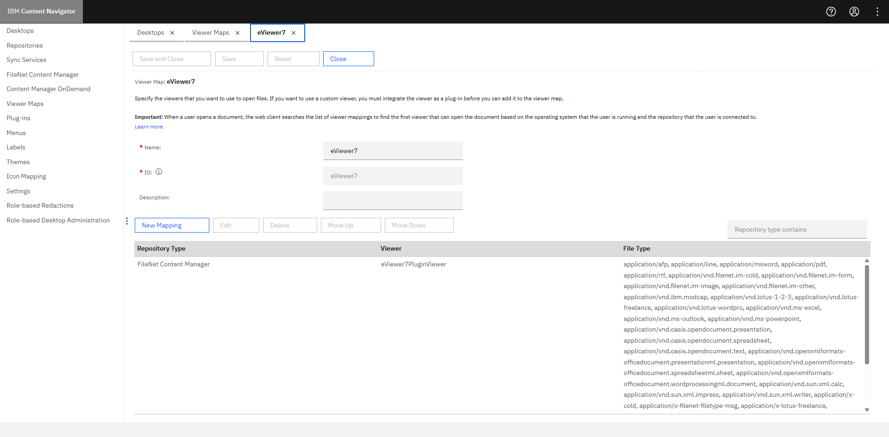Close the eViewer7 tab
The width and height of the screenshot is (889, 437).
tap(294, 32)
